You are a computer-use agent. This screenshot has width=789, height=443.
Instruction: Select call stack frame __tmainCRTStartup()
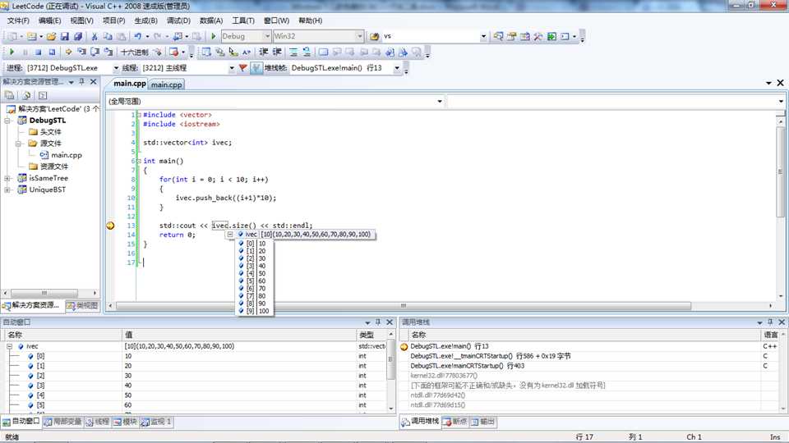point(491,356)
